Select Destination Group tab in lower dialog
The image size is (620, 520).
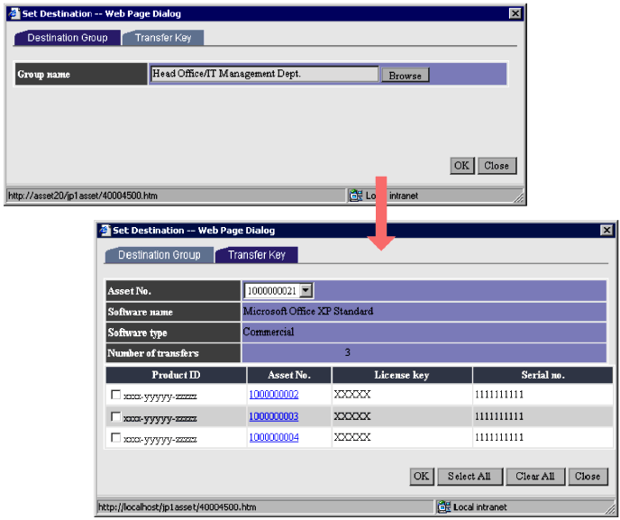click(x=159, y=255)
